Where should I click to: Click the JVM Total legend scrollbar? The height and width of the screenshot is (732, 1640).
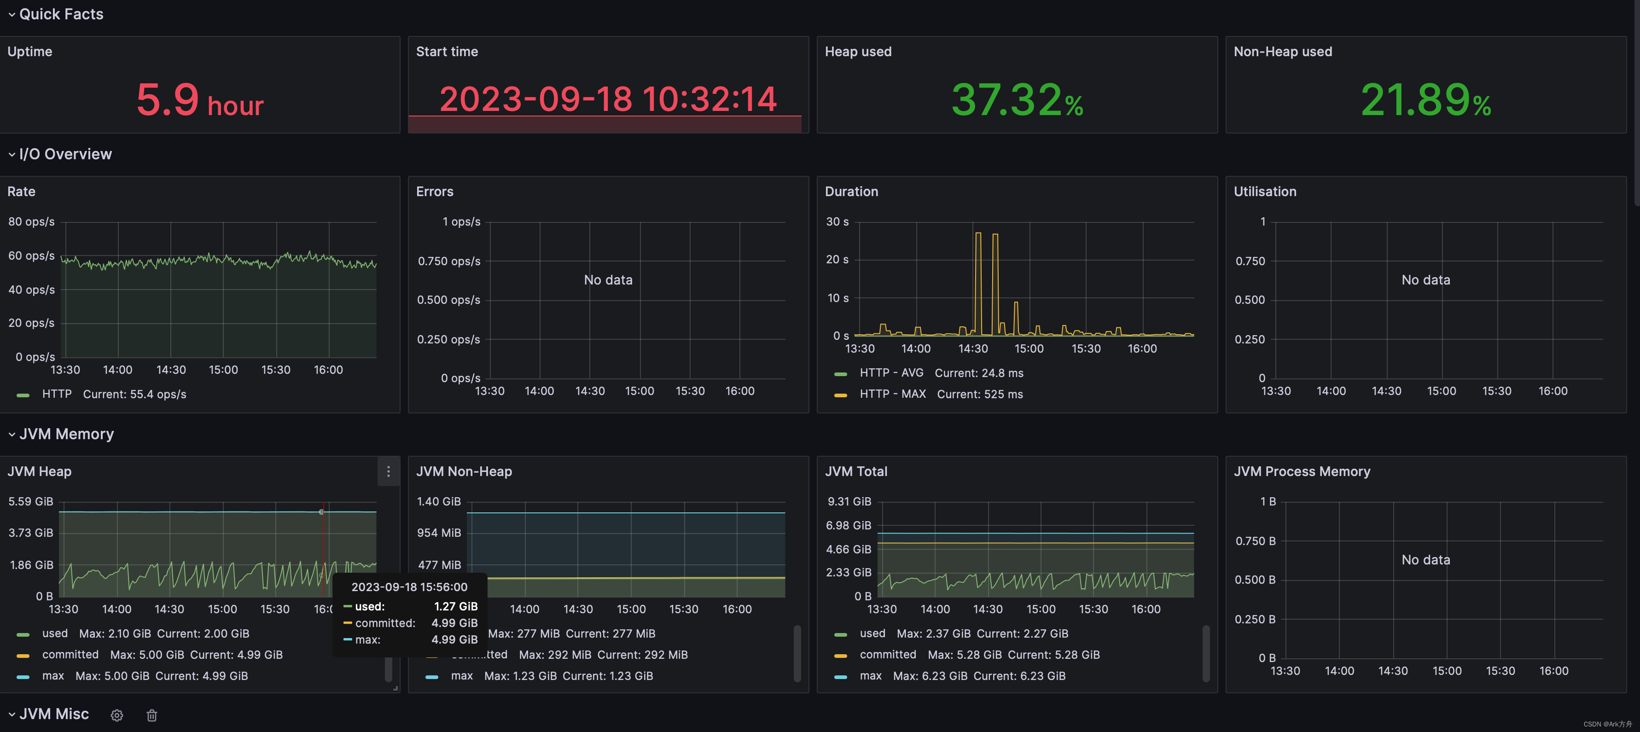(1206, 654)
